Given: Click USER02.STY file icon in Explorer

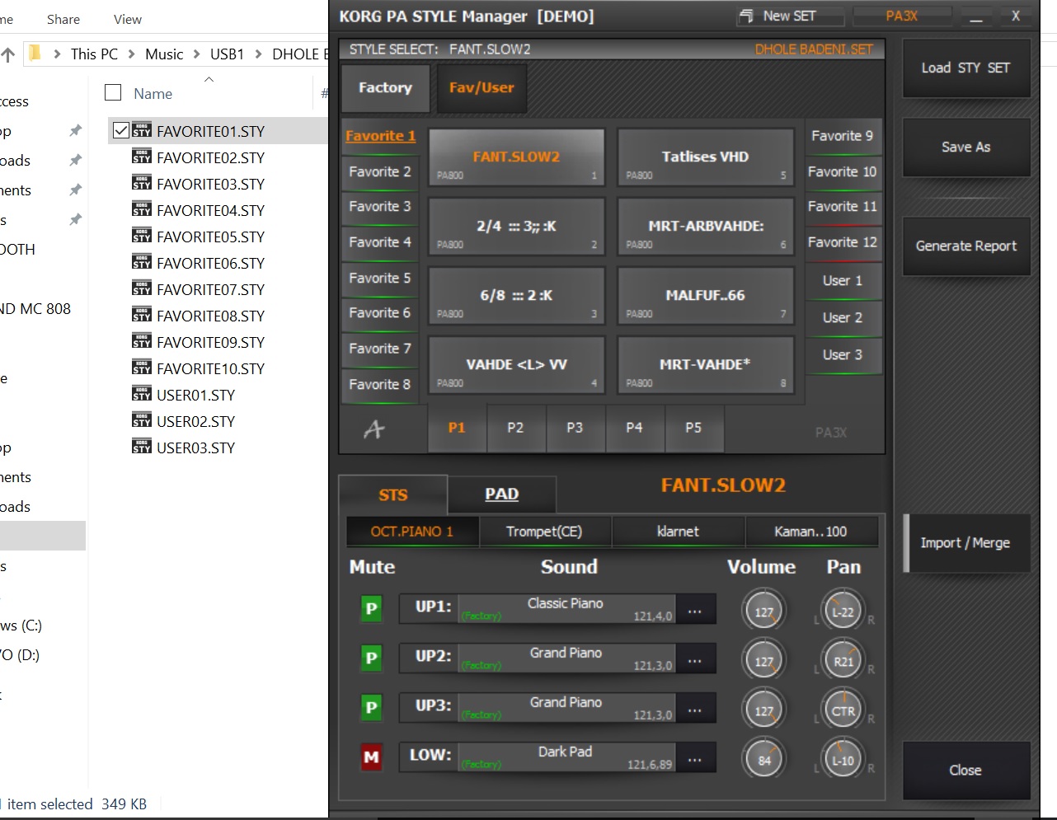Looking at the screenshot, I should (142, 421).
